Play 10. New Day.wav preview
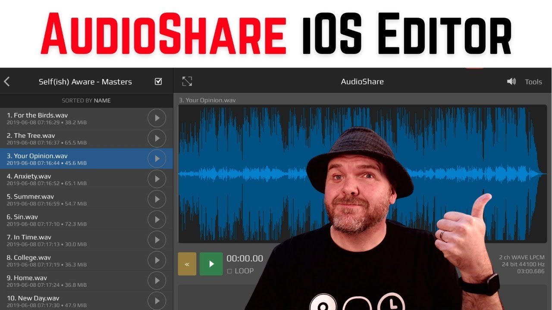Viewport: 552px width, 310px height. (x=157, y=301)
